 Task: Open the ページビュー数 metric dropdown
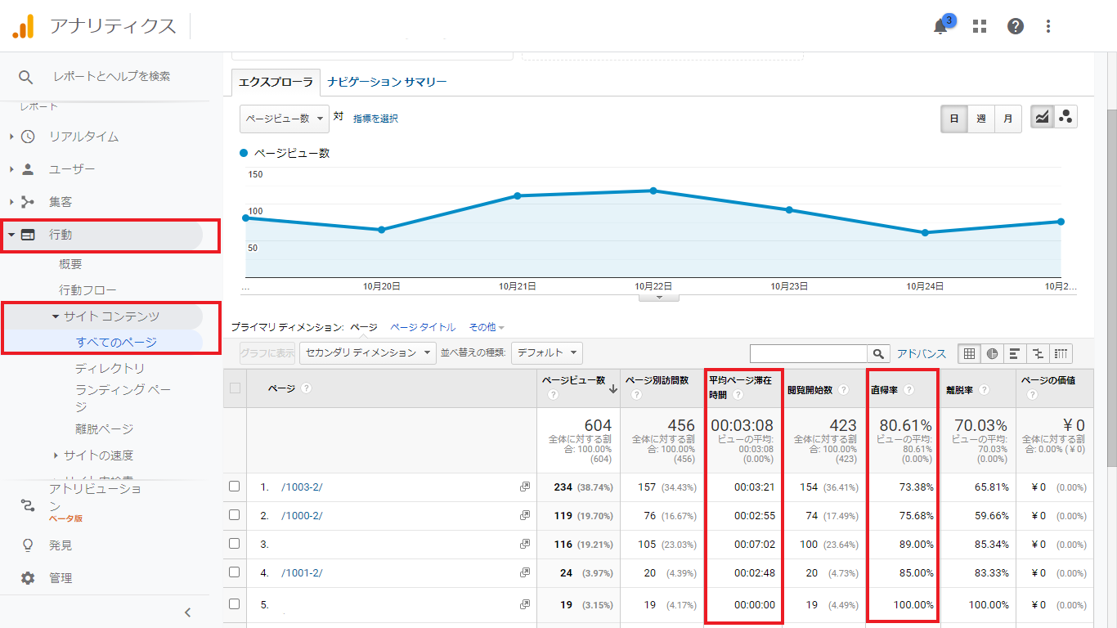coord(284,119)
